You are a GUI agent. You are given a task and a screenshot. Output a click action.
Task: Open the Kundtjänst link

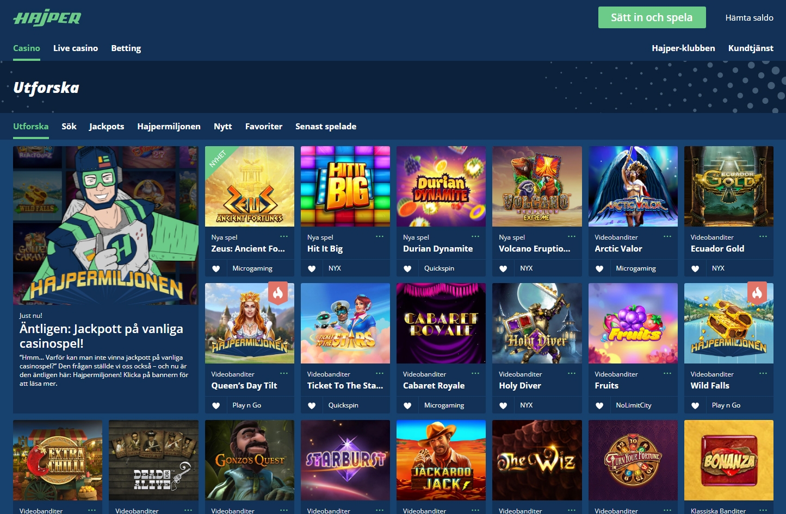pyautogui.click(x=751, y=48)
